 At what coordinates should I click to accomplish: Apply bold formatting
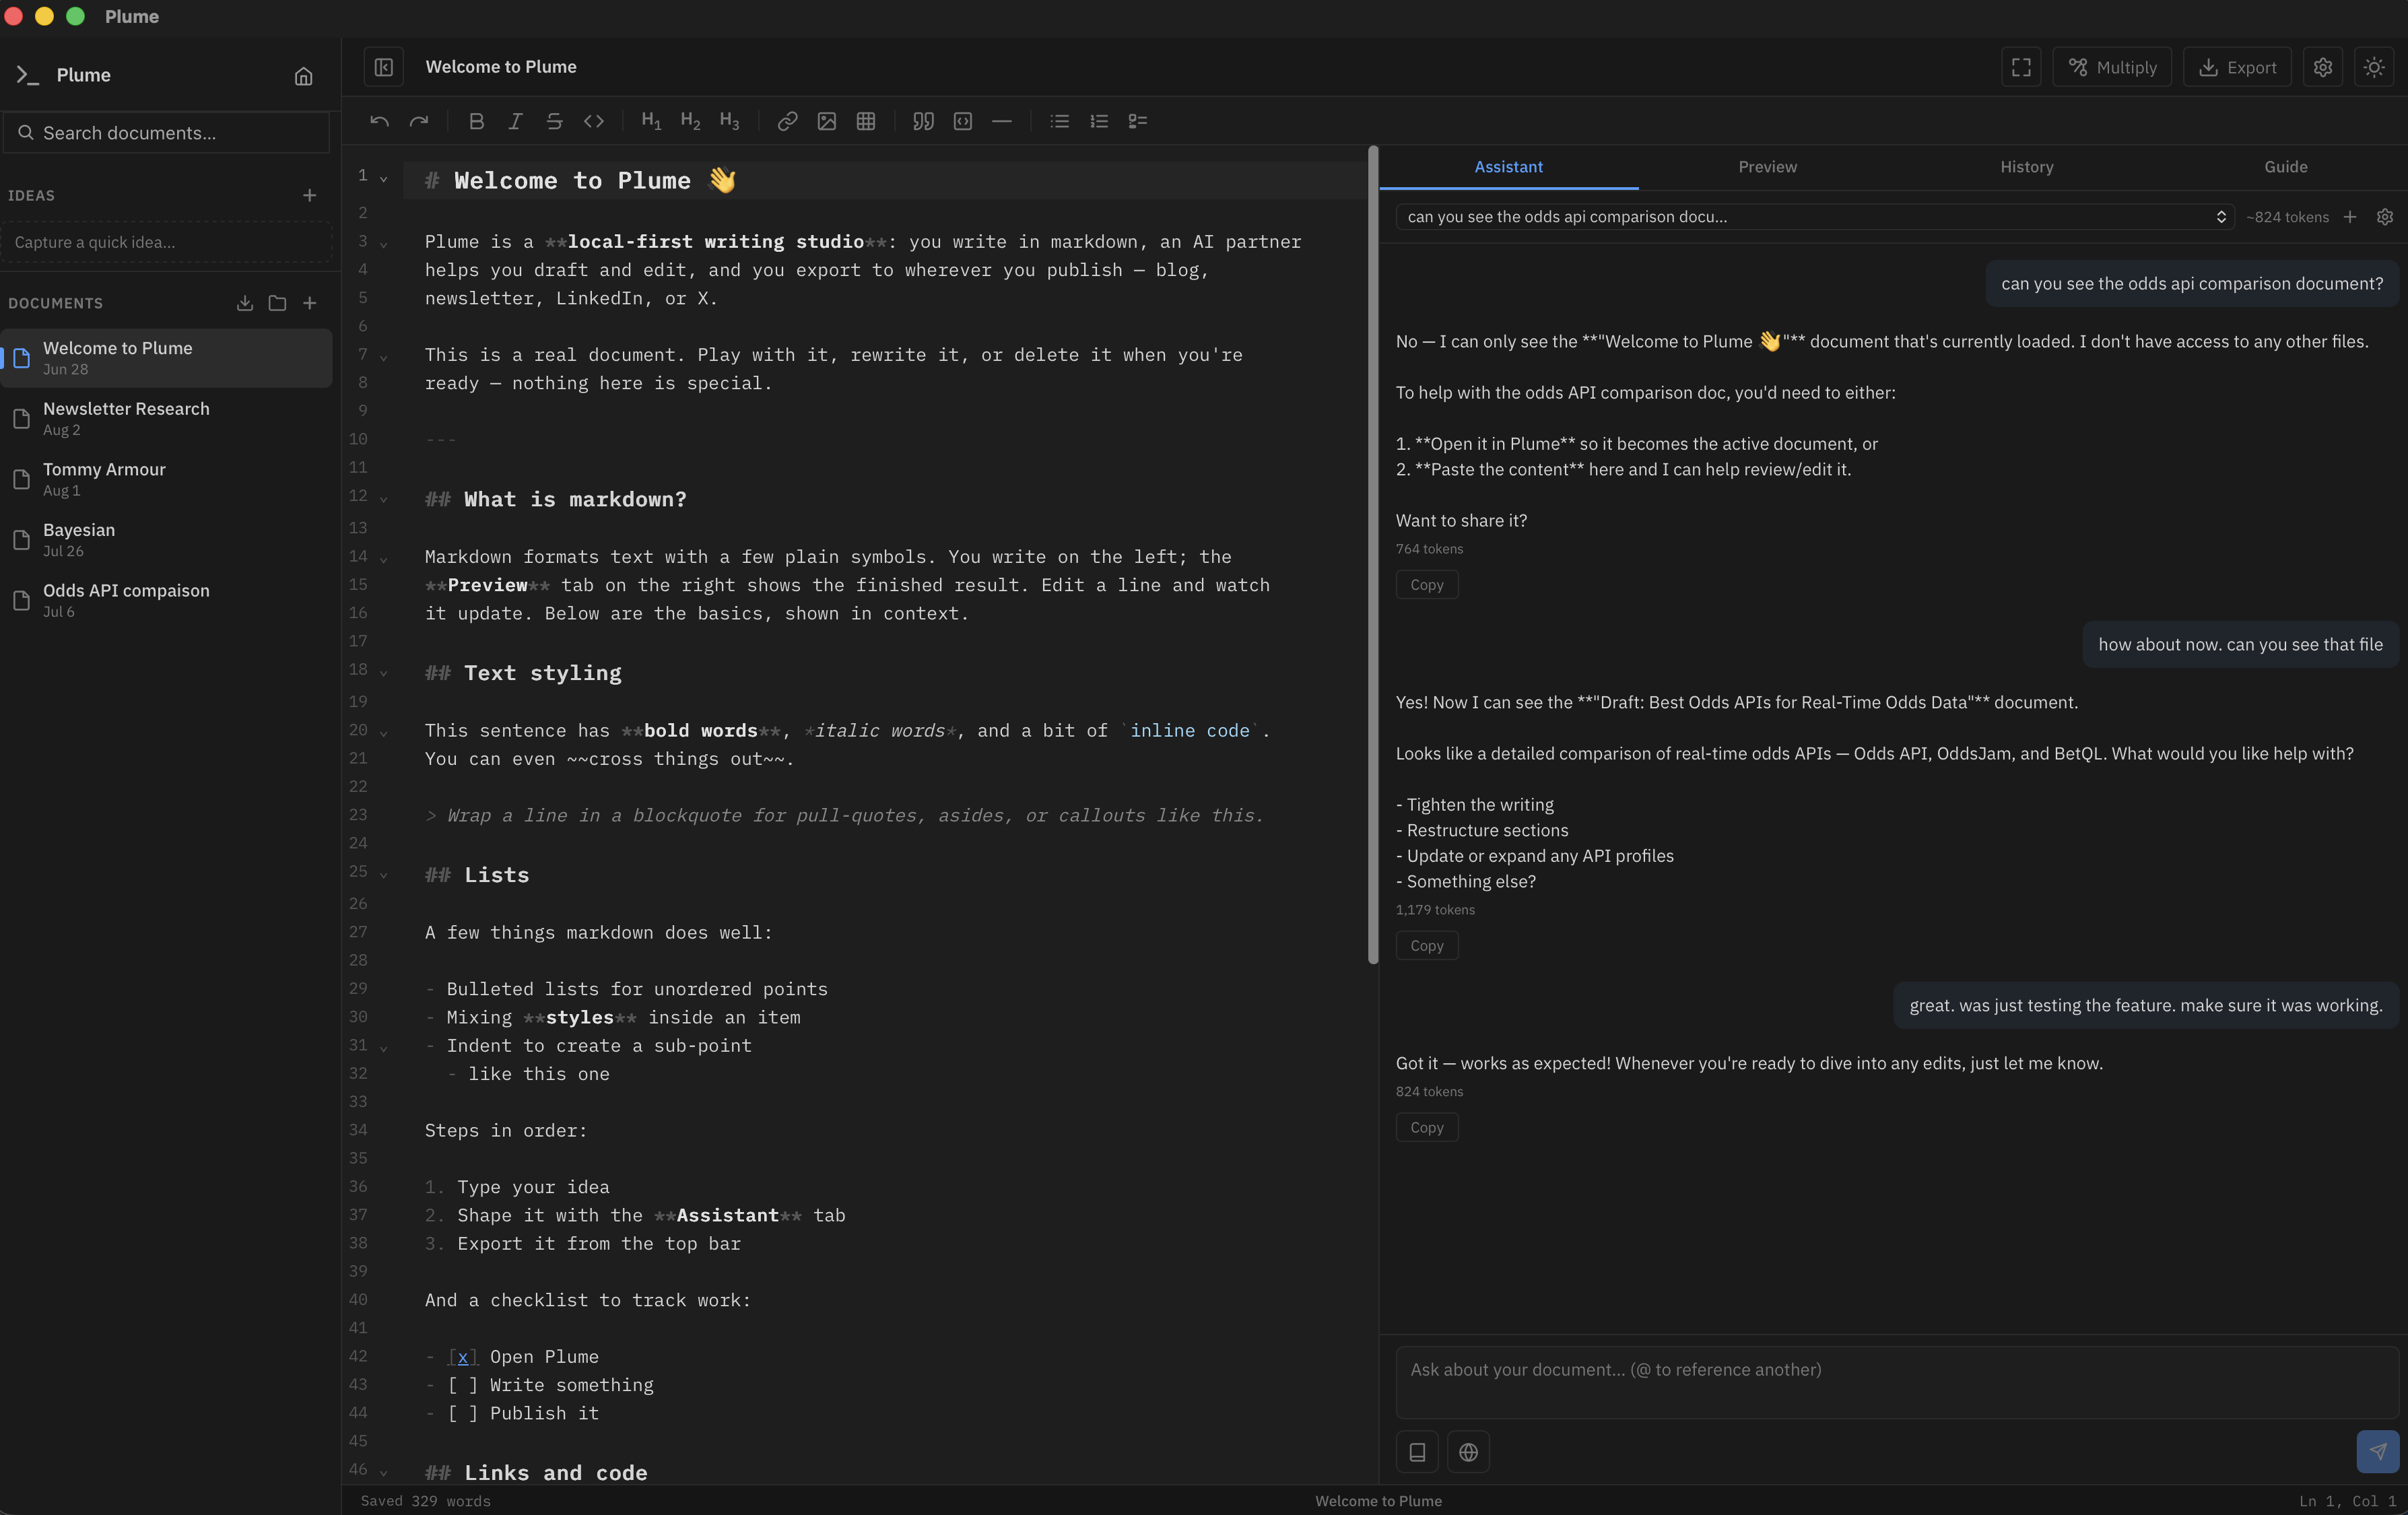(x=476, y=121)
